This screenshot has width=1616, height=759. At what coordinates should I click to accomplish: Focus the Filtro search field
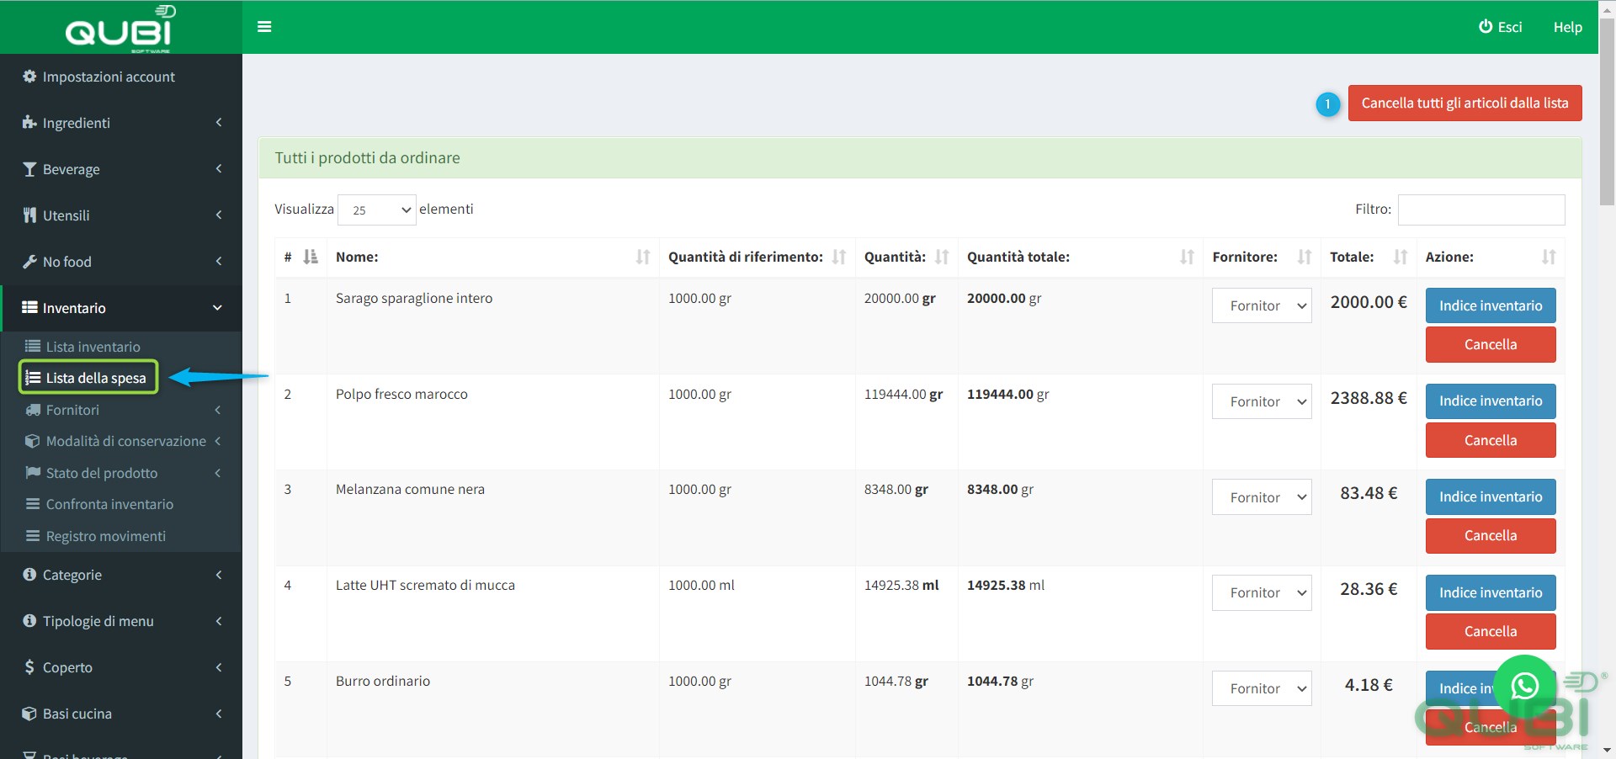[x=1481, y=210]
